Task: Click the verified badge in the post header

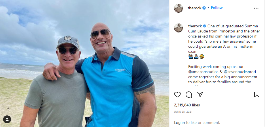Action: click(204, 8)
